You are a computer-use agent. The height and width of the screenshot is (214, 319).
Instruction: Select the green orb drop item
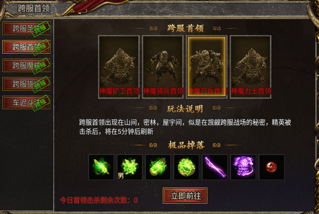pyautogui.click(x=186, y=167)
